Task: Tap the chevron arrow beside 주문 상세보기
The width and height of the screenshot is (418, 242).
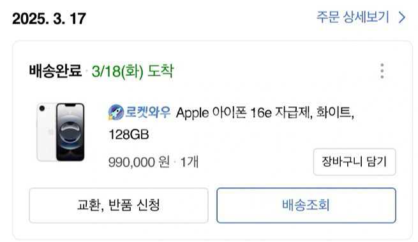Action: [402, 18]
